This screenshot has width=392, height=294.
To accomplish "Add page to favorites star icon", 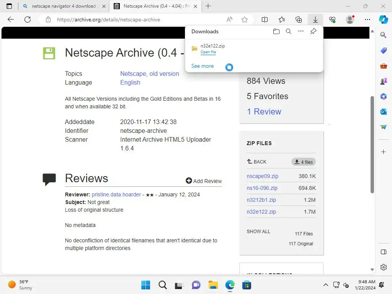I will 245,20.
